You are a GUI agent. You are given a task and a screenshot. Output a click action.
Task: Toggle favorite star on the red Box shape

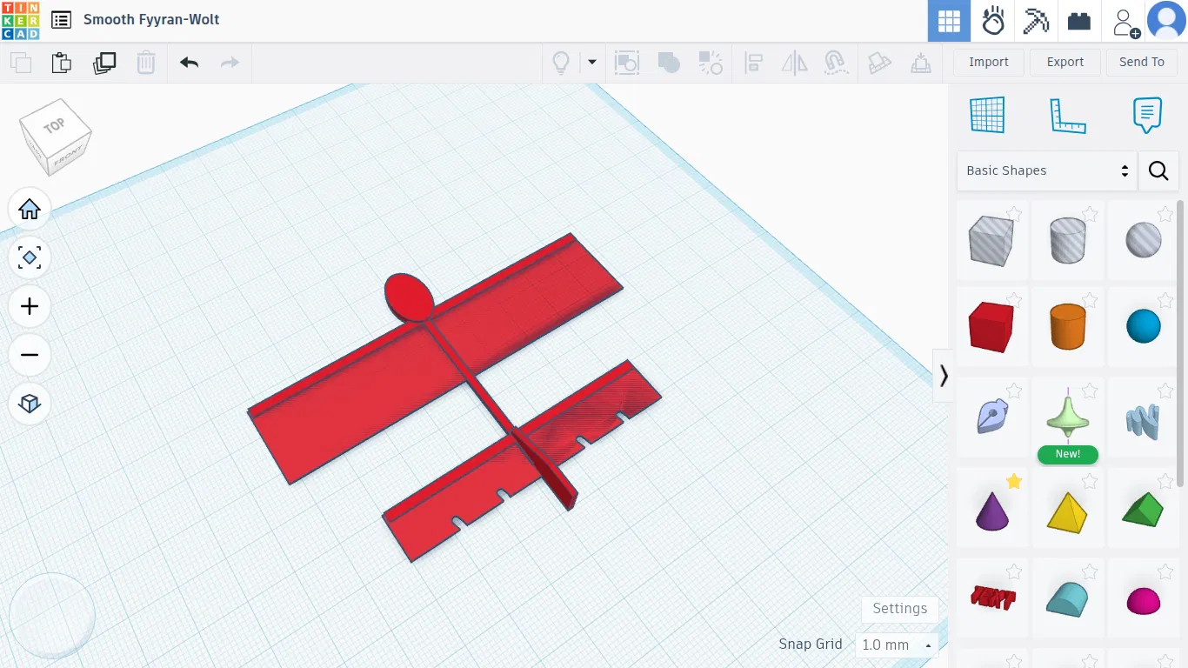pos(1014,301)
